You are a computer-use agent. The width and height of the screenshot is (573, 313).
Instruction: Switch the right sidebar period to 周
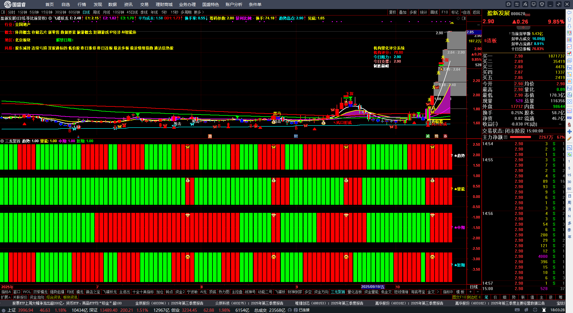click(569, 202)
